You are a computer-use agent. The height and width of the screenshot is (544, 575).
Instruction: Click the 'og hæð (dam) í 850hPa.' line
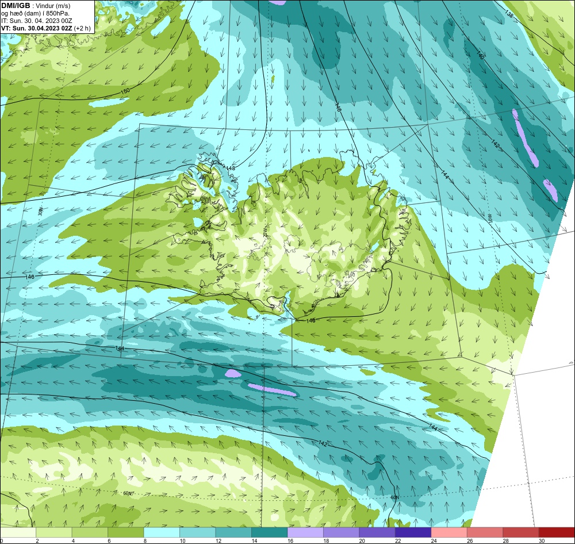(35, 14)
